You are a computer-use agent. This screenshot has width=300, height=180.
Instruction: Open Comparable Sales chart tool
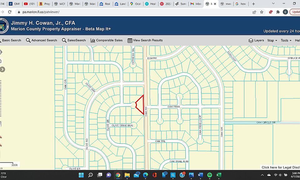107,40
